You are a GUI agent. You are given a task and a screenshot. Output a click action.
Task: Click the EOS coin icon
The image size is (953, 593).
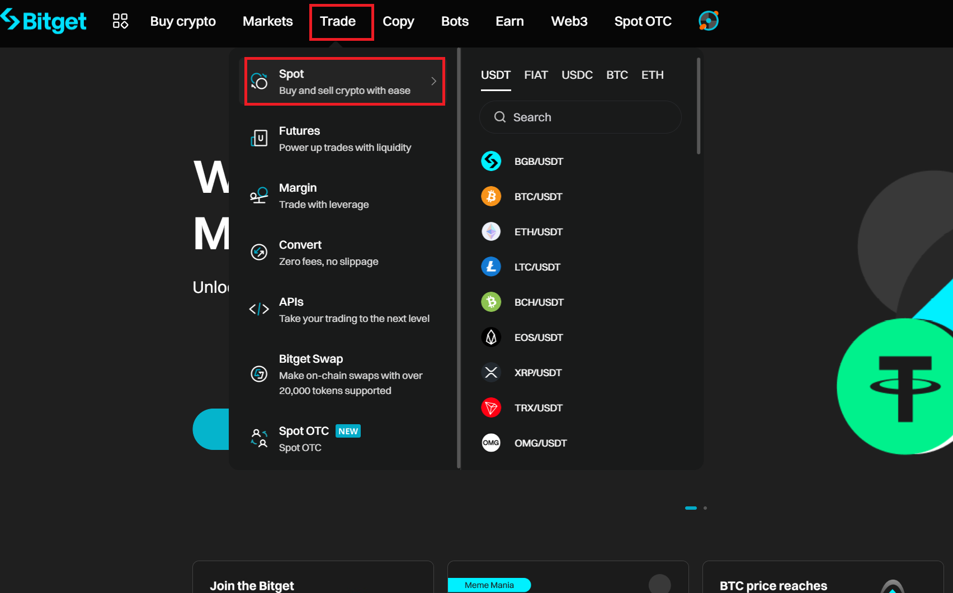(491, 337)
